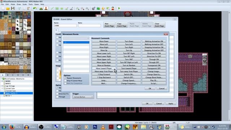Image resolution: width=231 pixels, height=130 pixels.
Task: Start Playtest with green play icon
Action: (x=119, y=8)
